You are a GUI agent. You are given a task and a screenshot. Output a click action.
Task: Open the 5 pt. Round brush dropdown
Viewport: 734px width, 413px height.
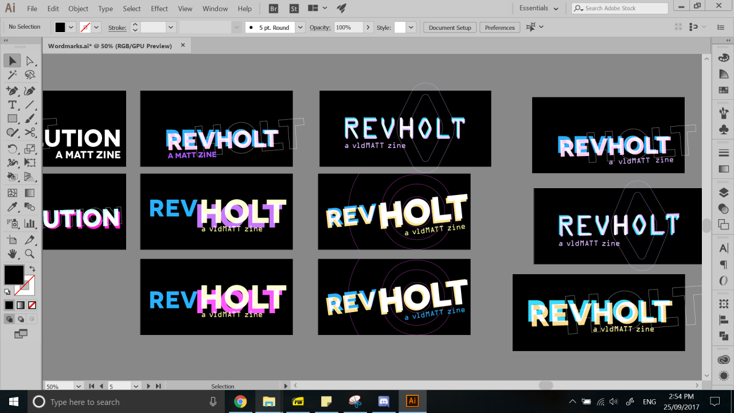click(300, 27)
